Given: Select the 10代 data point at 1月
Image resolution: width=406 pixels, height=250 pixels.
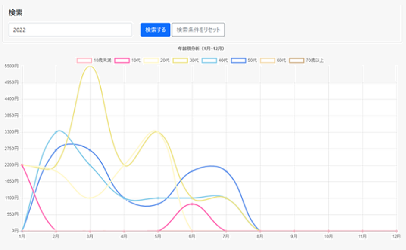Looking at the screenshot, I should (22, 165).
